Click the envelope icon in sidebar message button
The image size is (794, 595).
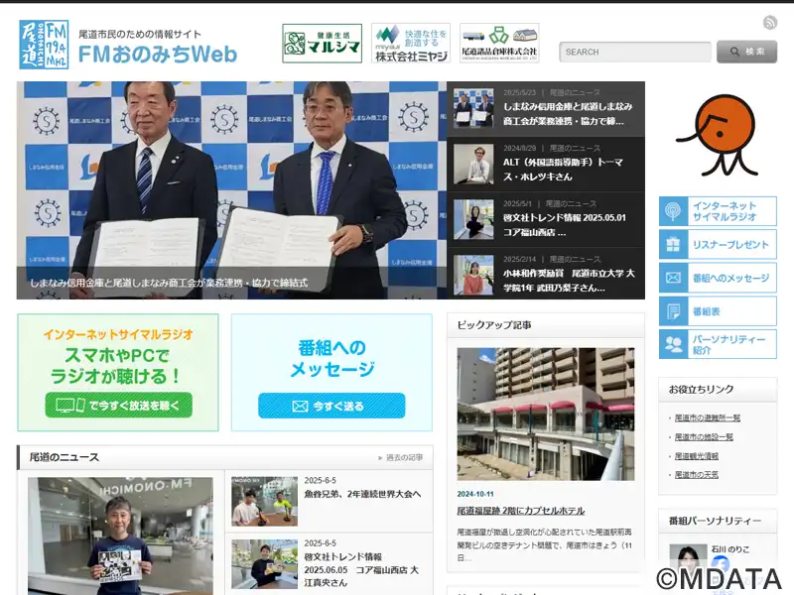673,278
